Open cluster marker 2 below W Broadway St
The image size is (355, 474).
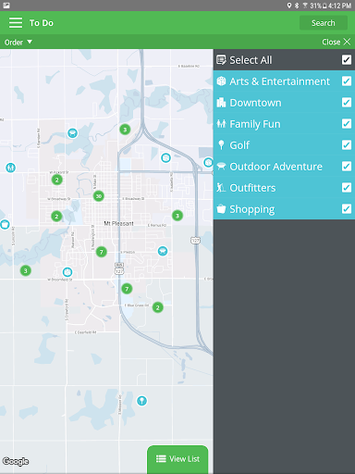click(56, 217)
